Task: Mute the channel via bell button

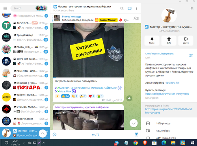Action: click(152, 40)
